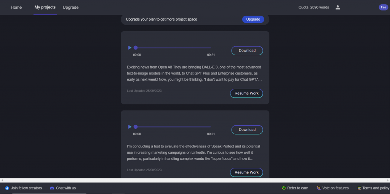Play the DALL-E 3 project audio
The width and height of the screenshot is (390, 194).
coord(129,48)
